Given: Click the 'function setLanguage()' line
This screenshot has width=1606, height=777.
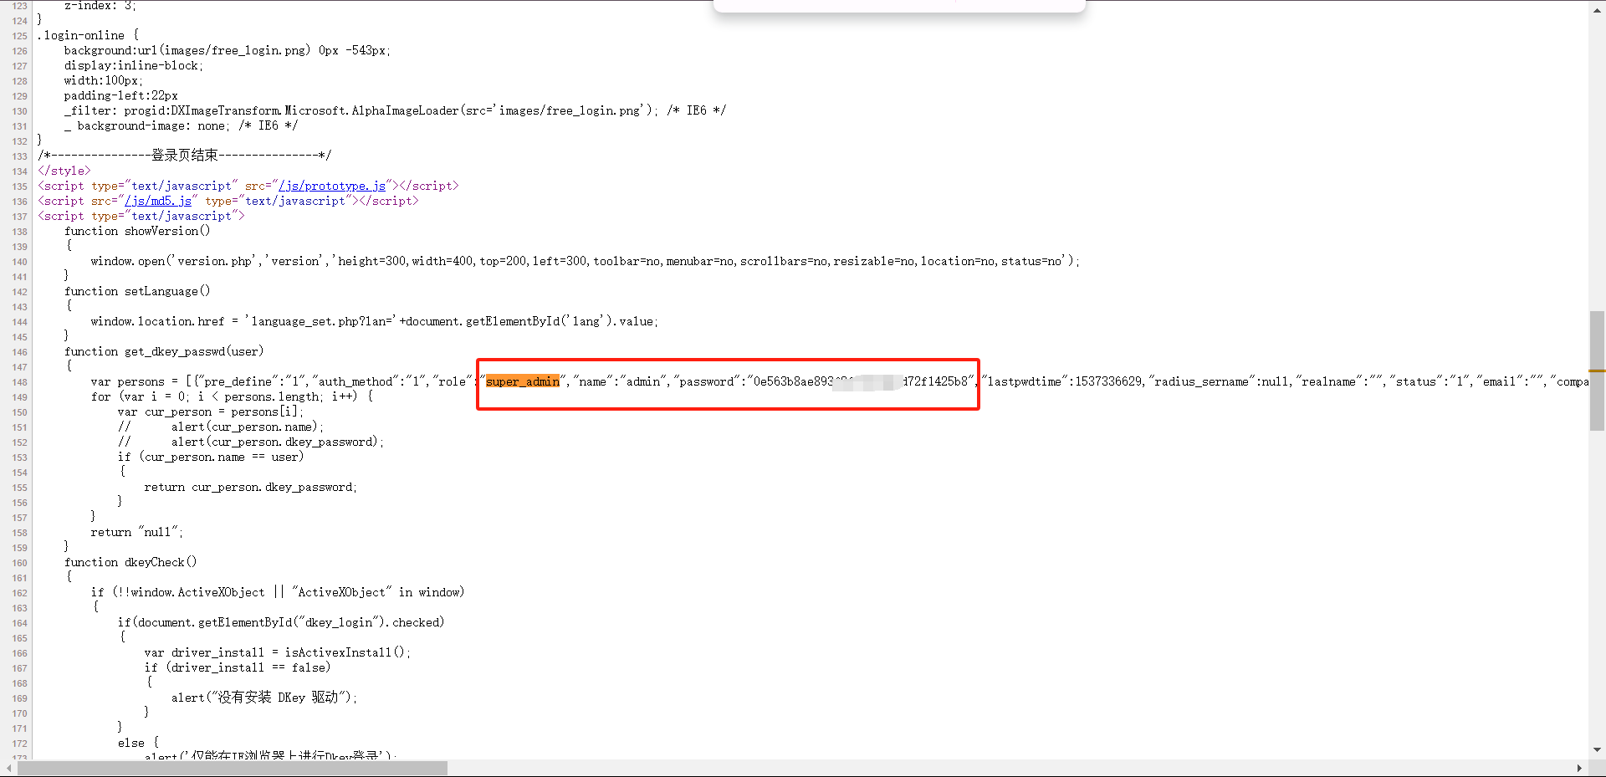Looking at the screenshot, I should (137, 291).
